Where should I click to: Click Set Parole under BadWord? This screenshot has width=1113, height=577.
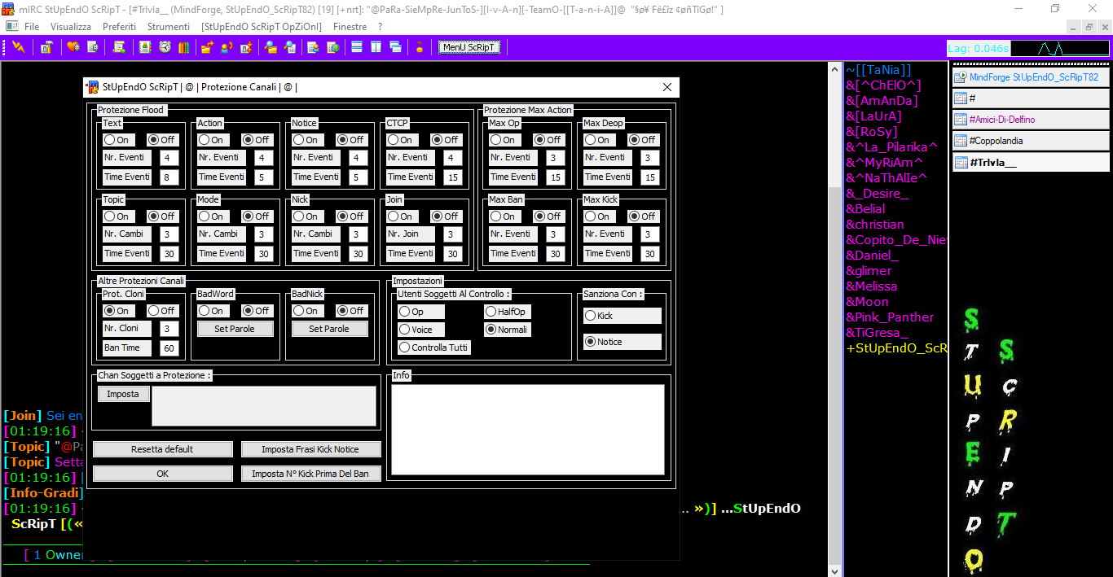[x=235, y=329]
